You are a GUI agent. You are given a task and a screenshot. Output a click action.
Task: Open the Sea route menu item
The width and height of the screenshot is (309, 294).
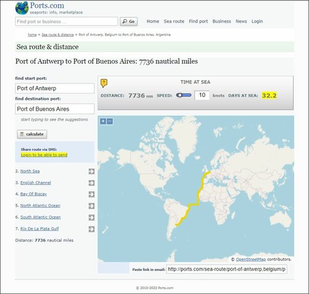174,21
